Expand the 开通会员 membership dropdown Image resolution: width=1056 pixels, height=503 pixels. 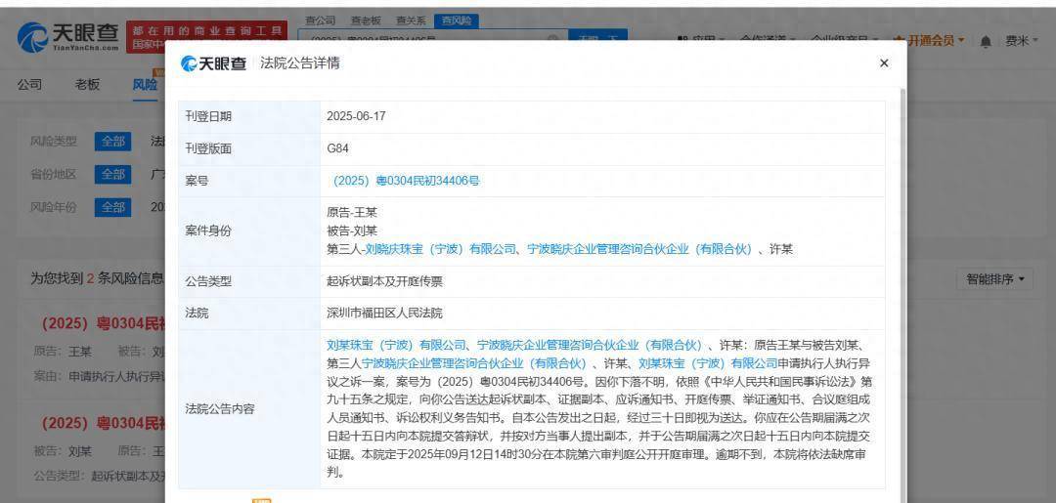point(929,40)
